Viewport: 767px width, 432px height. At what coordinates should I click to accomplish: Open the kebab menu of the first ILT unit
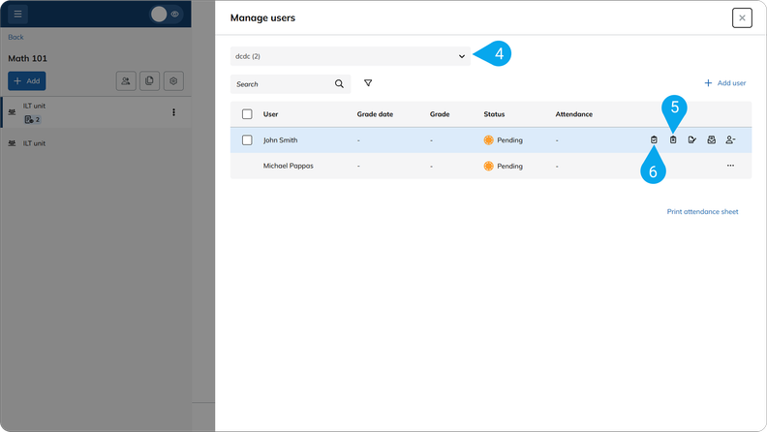pos(174,112)
